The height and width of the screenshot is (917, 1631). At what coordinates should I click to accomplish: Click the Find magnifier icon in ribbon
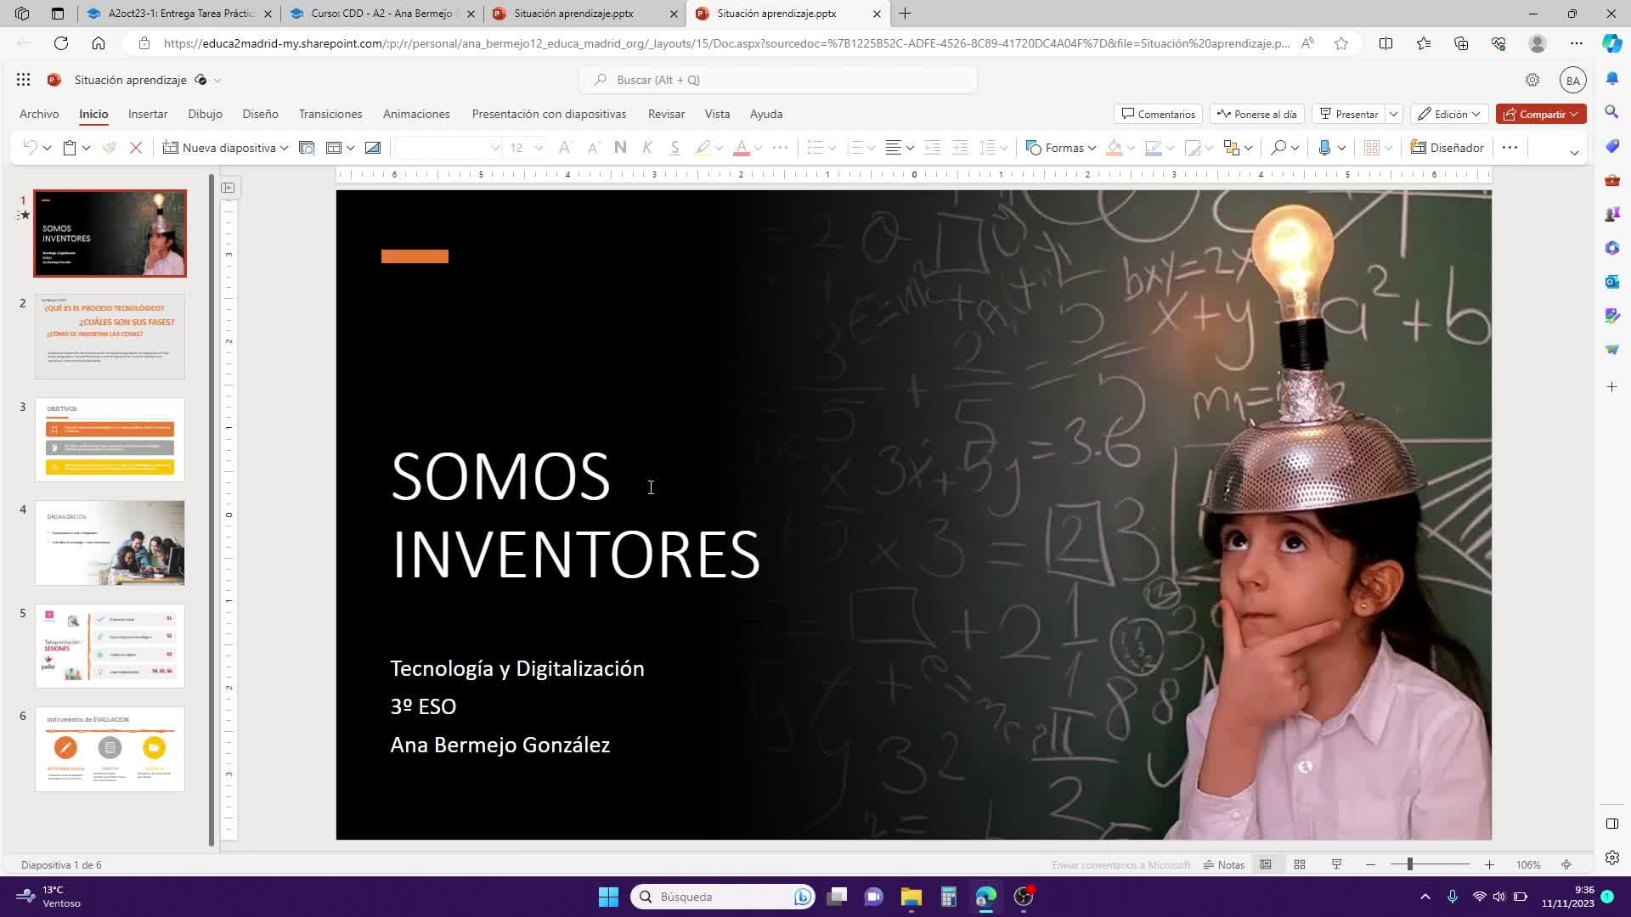pos(1278,148)
